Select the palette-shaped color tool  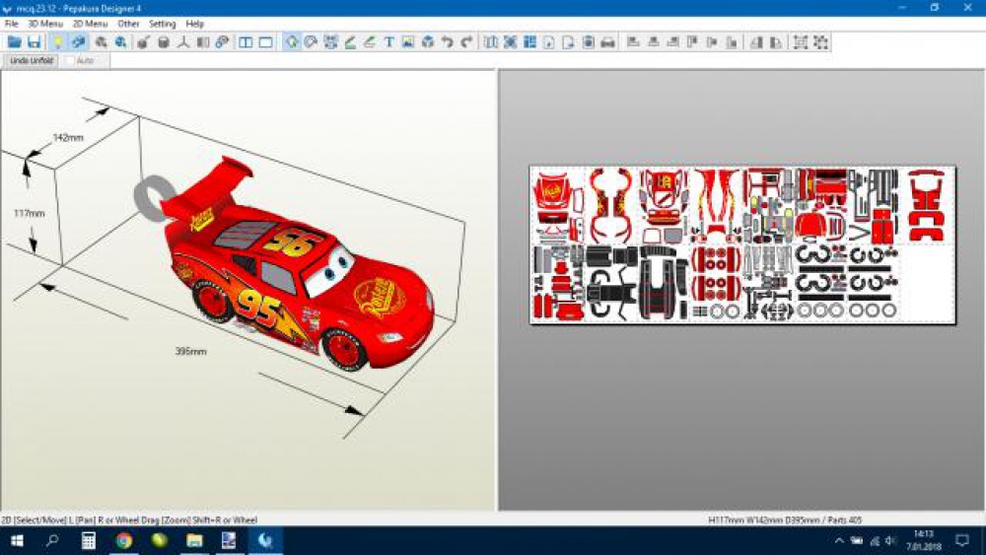click(x=311, y=42)
